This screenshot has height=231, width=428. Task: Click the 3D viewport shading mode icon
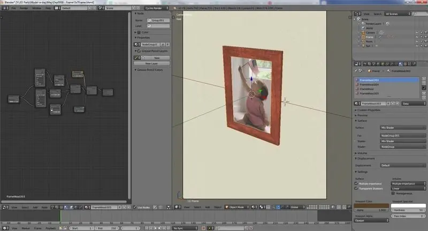click(x=254, y=207)
